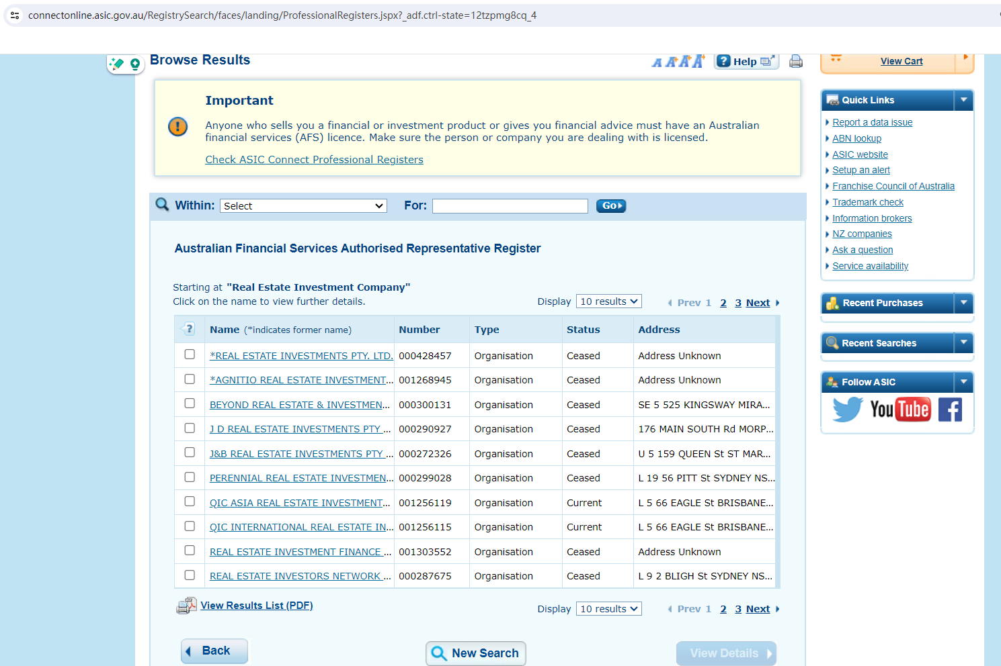Go to page 3 in bottom pagination

click(738, 609)
